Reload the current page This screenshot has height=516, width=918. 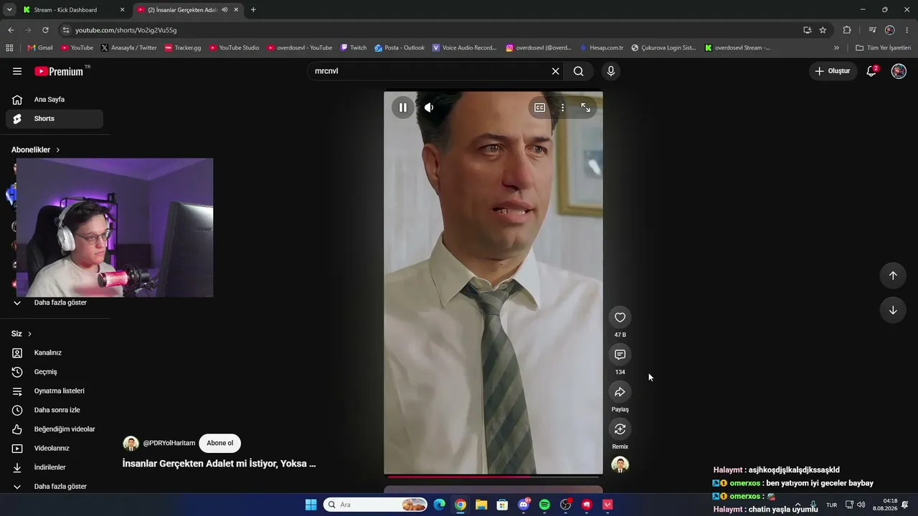(x=45, y=30)
